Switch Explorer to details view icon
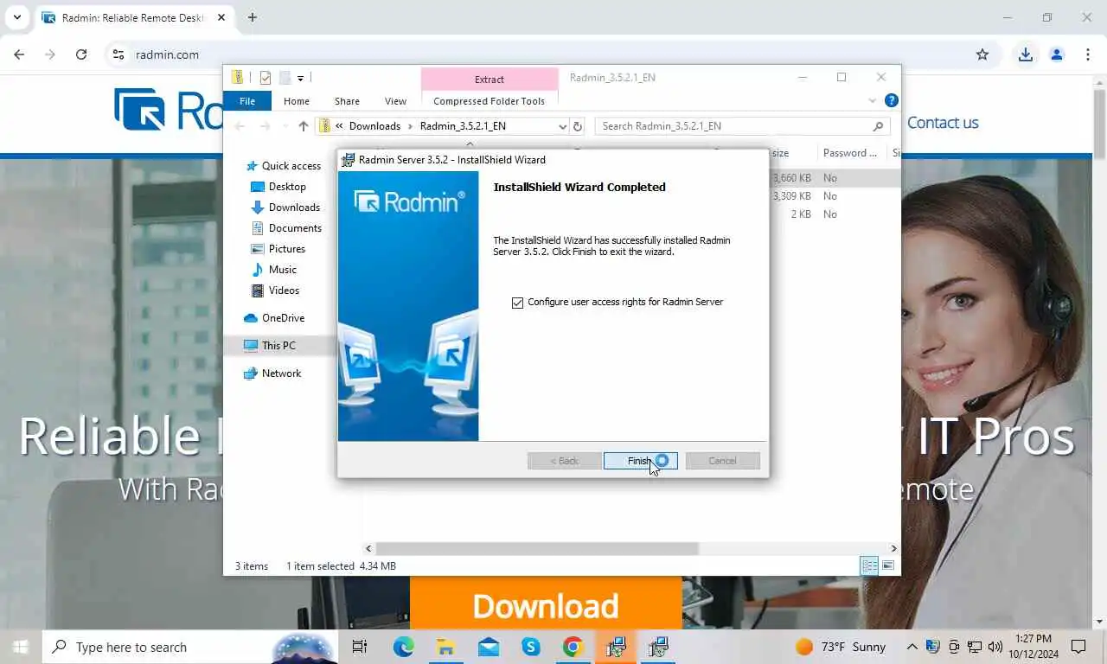 click(x=869, y=566)
